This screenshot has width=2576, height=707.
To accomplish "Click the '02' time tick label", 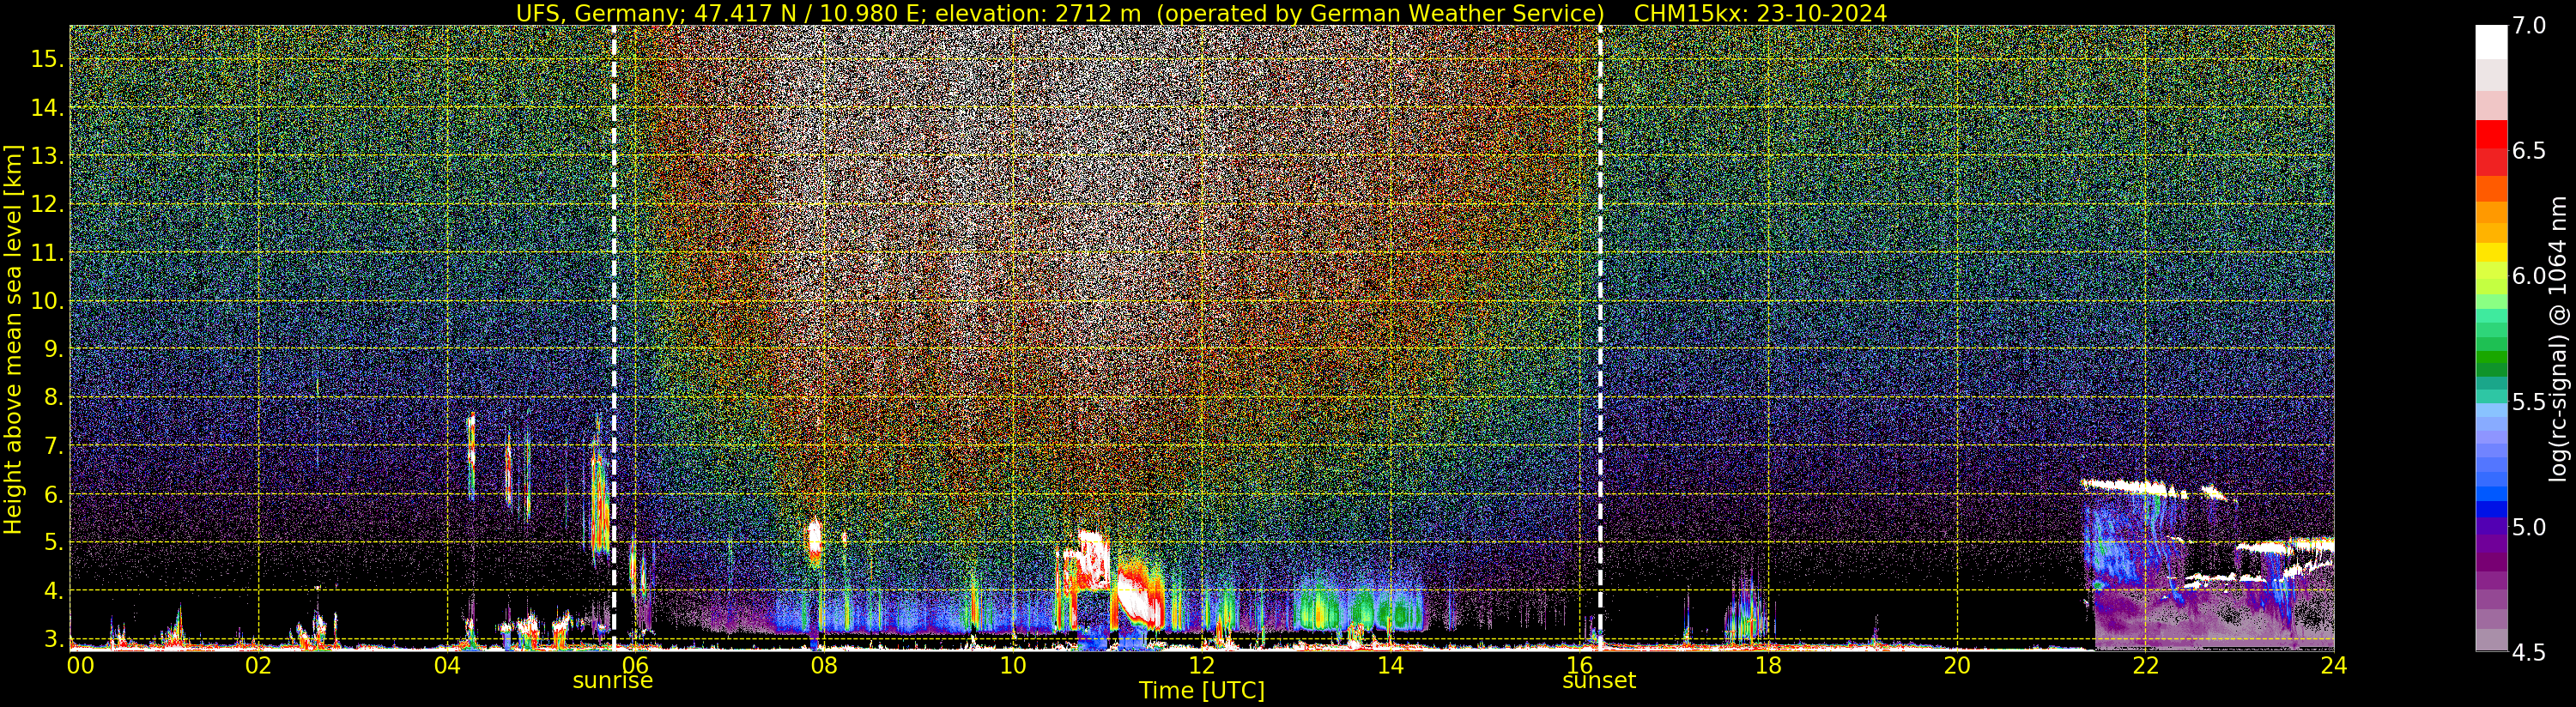I will pyautogui.click(x=258, y=665).
